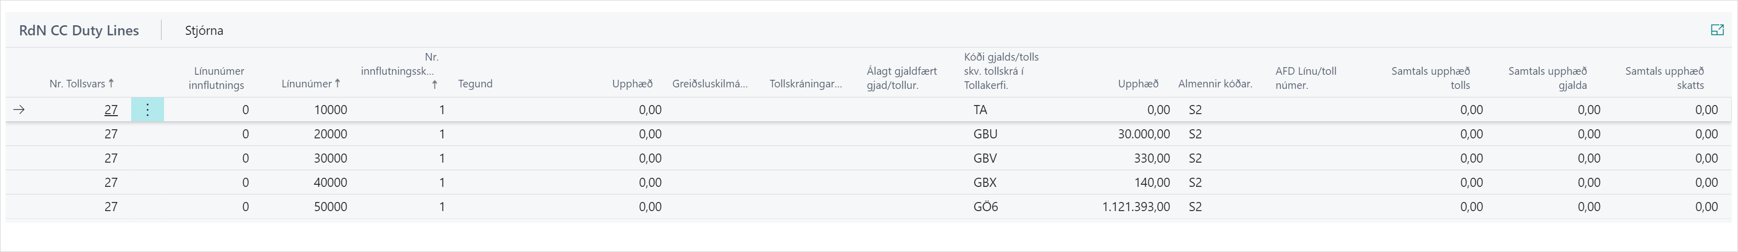Open row options three-dot menu
1738x252 pixels.
[x=147, y=110]
